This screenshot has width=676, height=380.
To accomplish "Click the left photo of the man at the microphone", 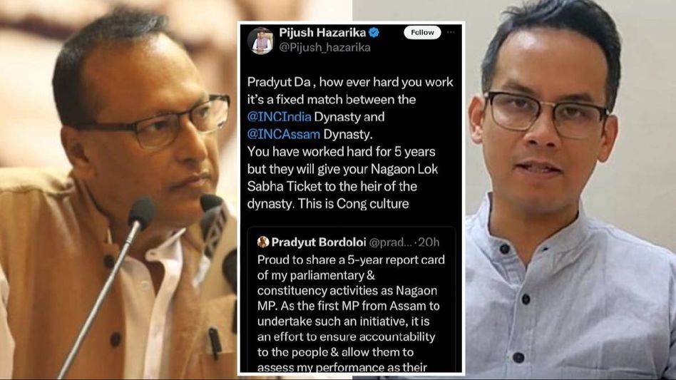I will coord(118,190).
